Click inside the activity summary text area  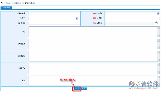pos(93,56)
